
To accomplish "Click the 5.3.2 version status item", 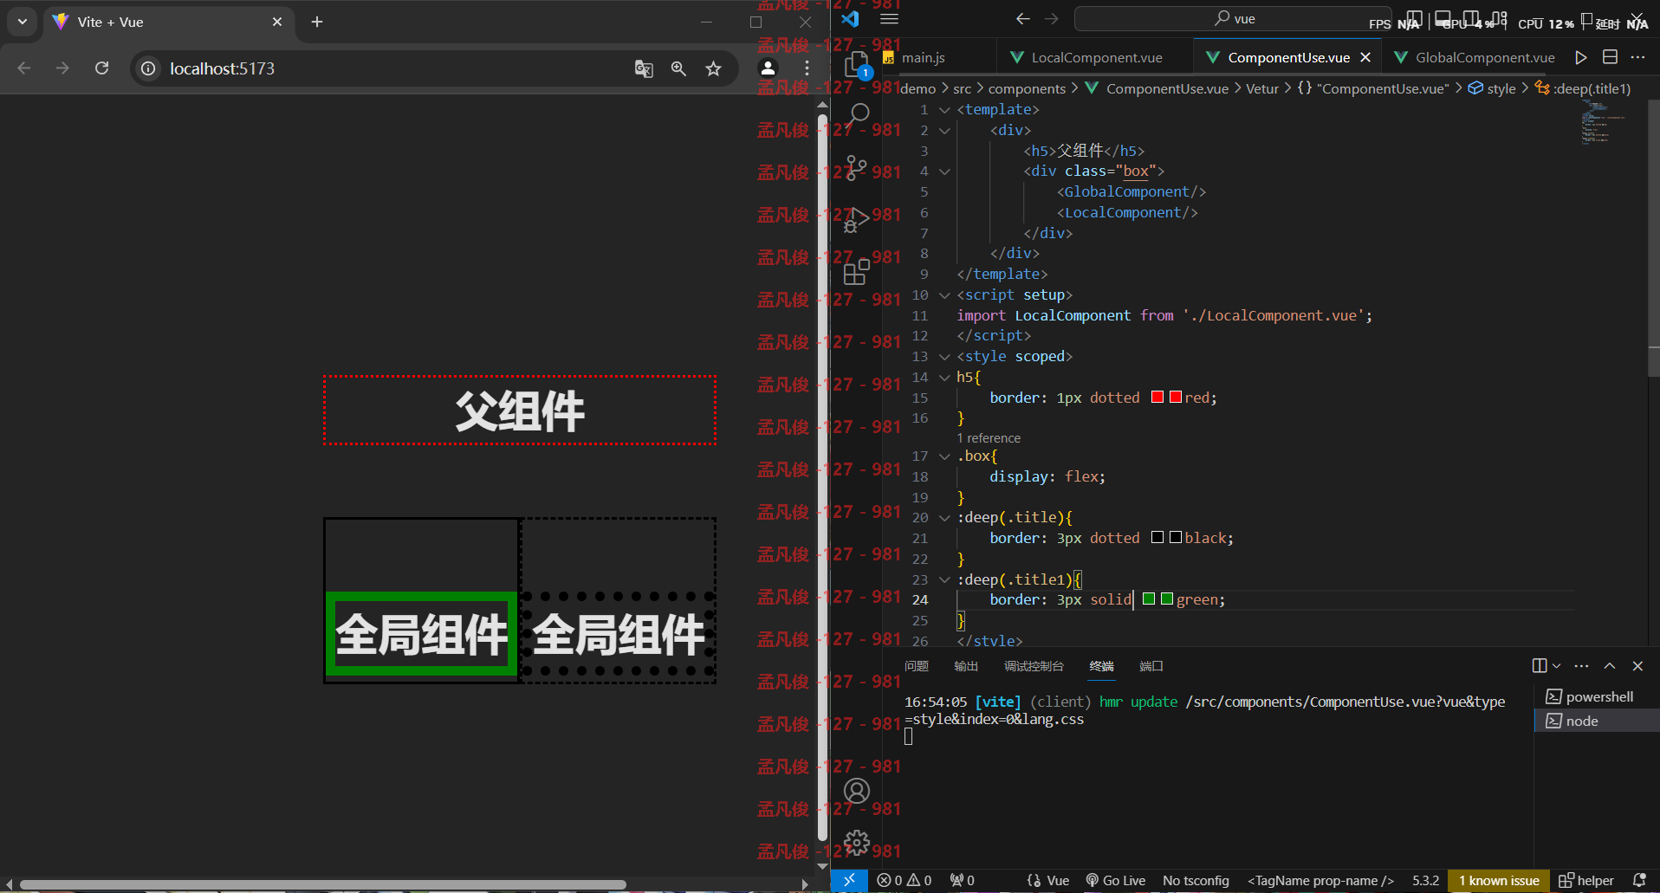I will [x=1425, y=880].
